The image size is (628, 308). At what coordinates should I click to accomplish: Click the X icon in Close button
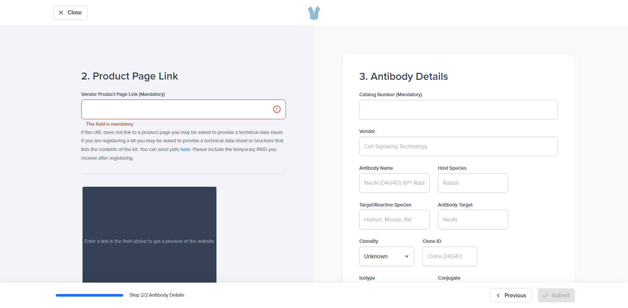click(61, 13)
